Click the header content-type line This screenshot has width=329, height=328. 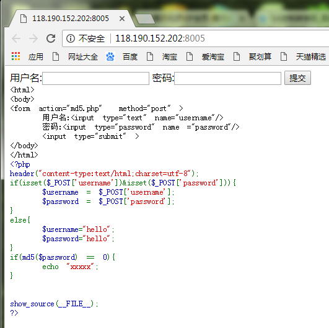click(104, 174)
